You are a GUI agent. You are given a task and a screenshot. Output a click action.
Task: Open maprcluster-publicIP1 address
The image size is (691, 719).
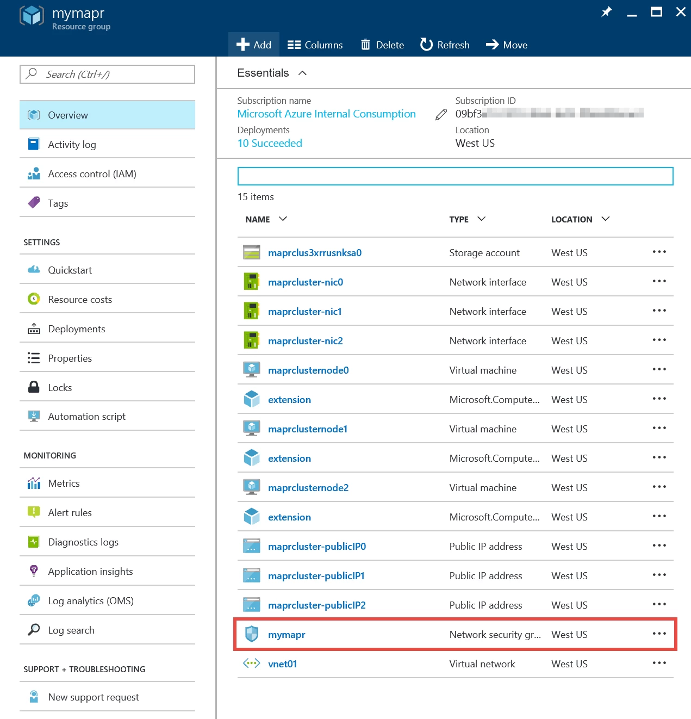pos(316,576)
